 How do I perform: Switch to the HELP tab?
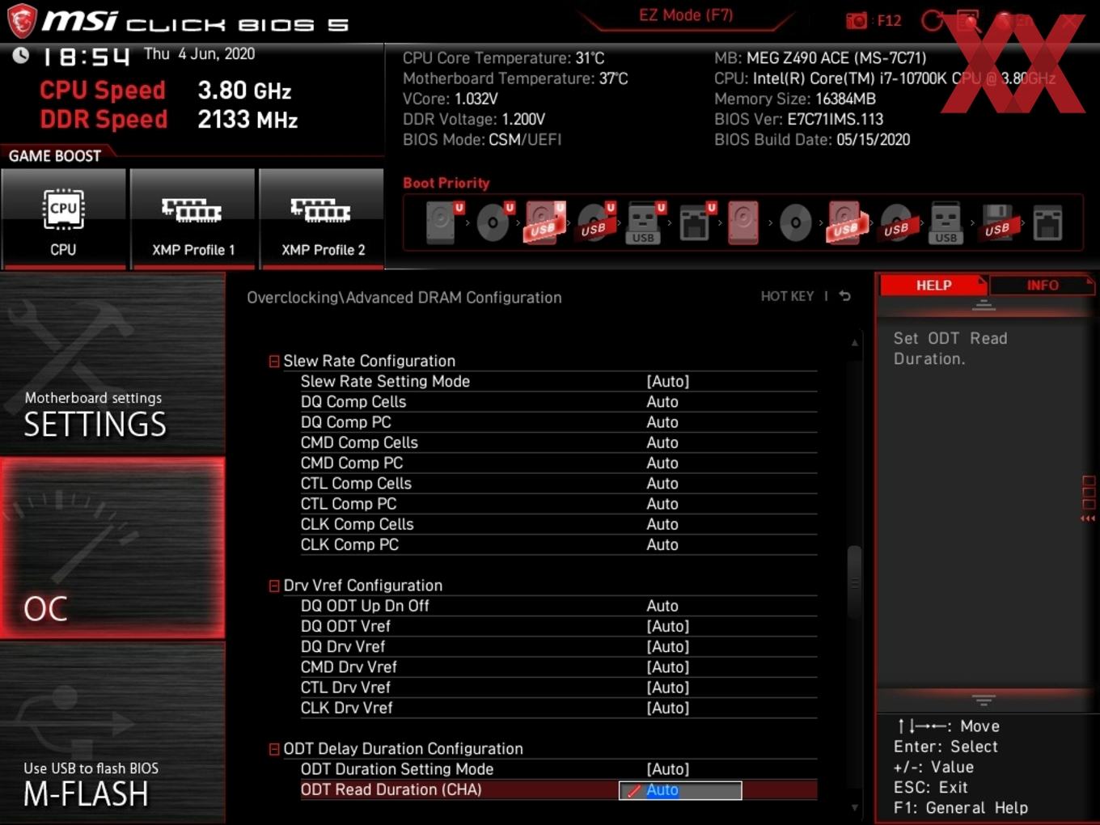click(x=933, y=285)
